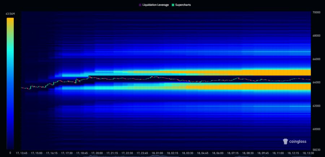Click the 62000 price axis label
The height and width of the screenshot is (157, 325).
click(x=316, y=106)
